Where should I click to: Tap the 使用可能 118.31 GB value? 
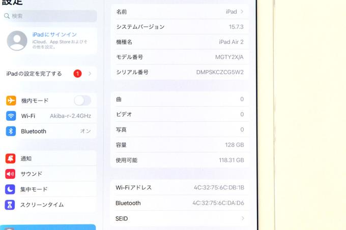coord(231,160)
